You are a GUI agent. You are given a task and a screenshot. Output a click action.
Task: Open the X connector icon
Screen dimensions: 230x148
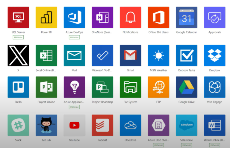click(x=18, y=55)
